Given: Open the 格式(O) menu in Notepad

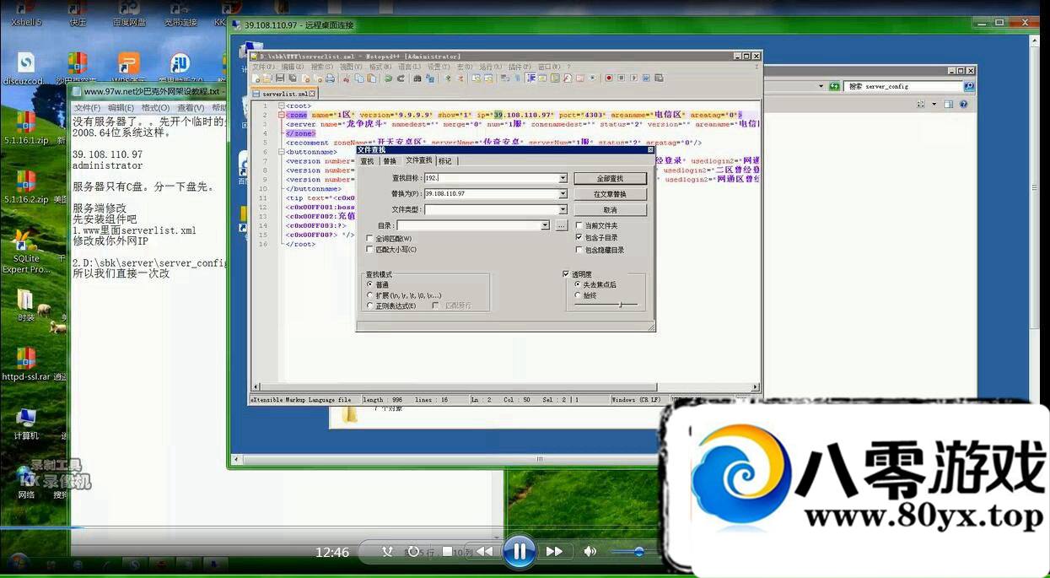Looking at the screenshot, I should [155, 108].
